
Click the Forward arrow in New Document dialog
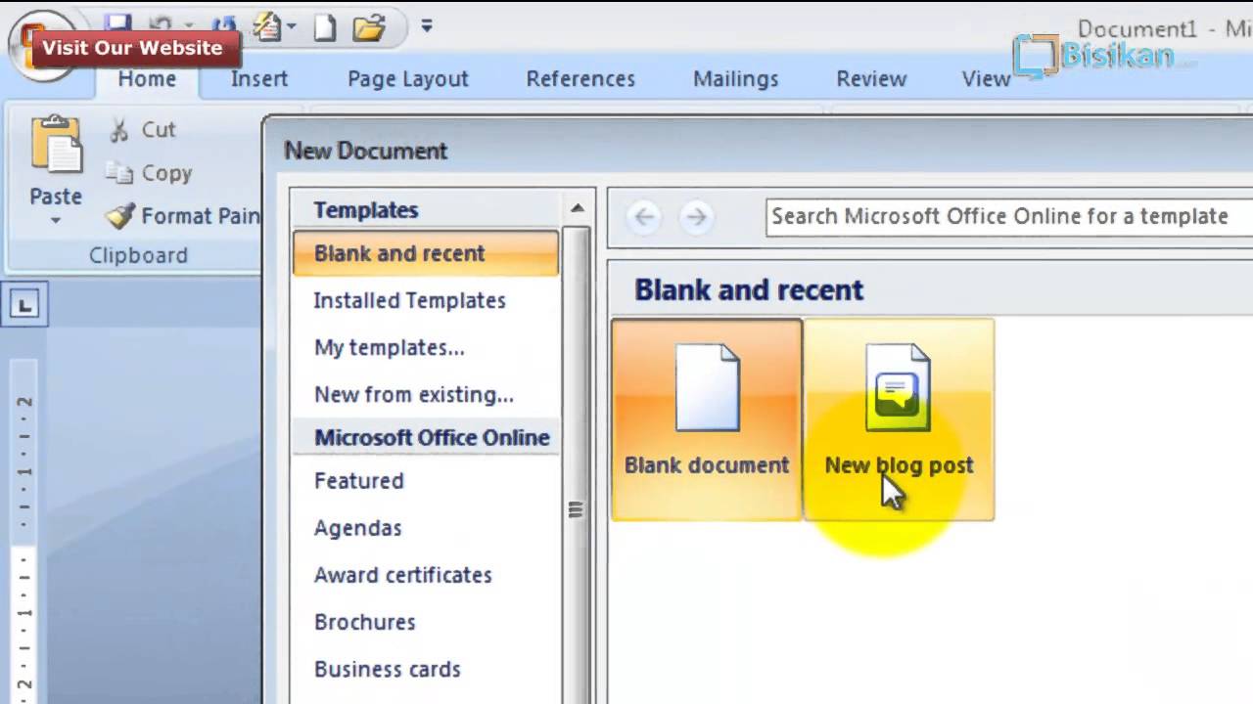pos(696,216)
